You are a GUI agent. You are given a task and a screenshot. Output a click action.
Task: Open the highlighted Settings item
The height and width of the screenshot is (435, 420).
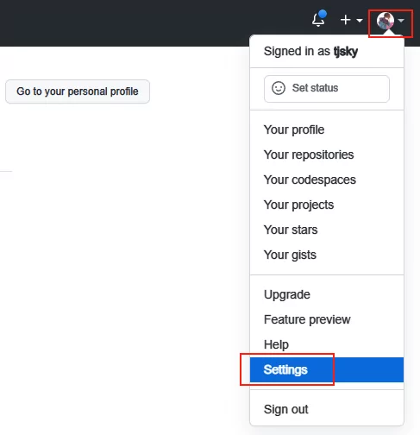tap(327, 369)
